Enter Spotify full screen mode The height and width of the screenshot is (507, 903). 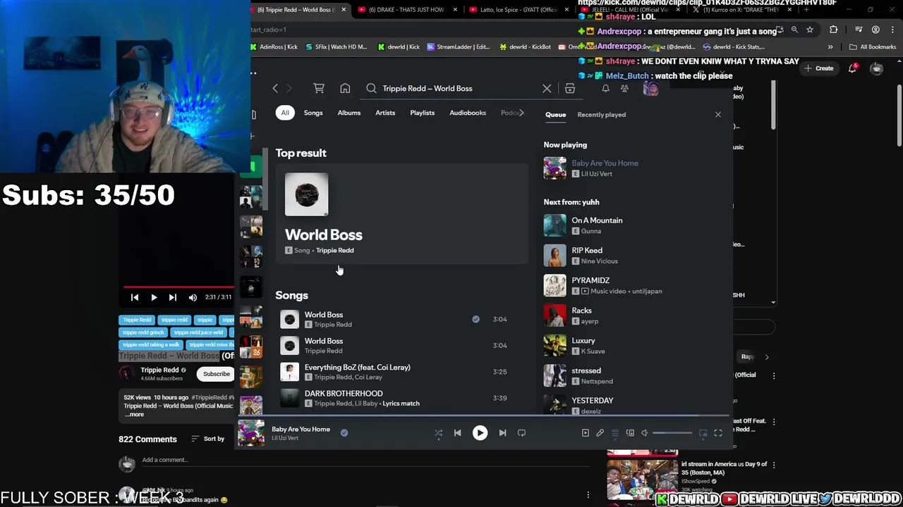(717, 433)
